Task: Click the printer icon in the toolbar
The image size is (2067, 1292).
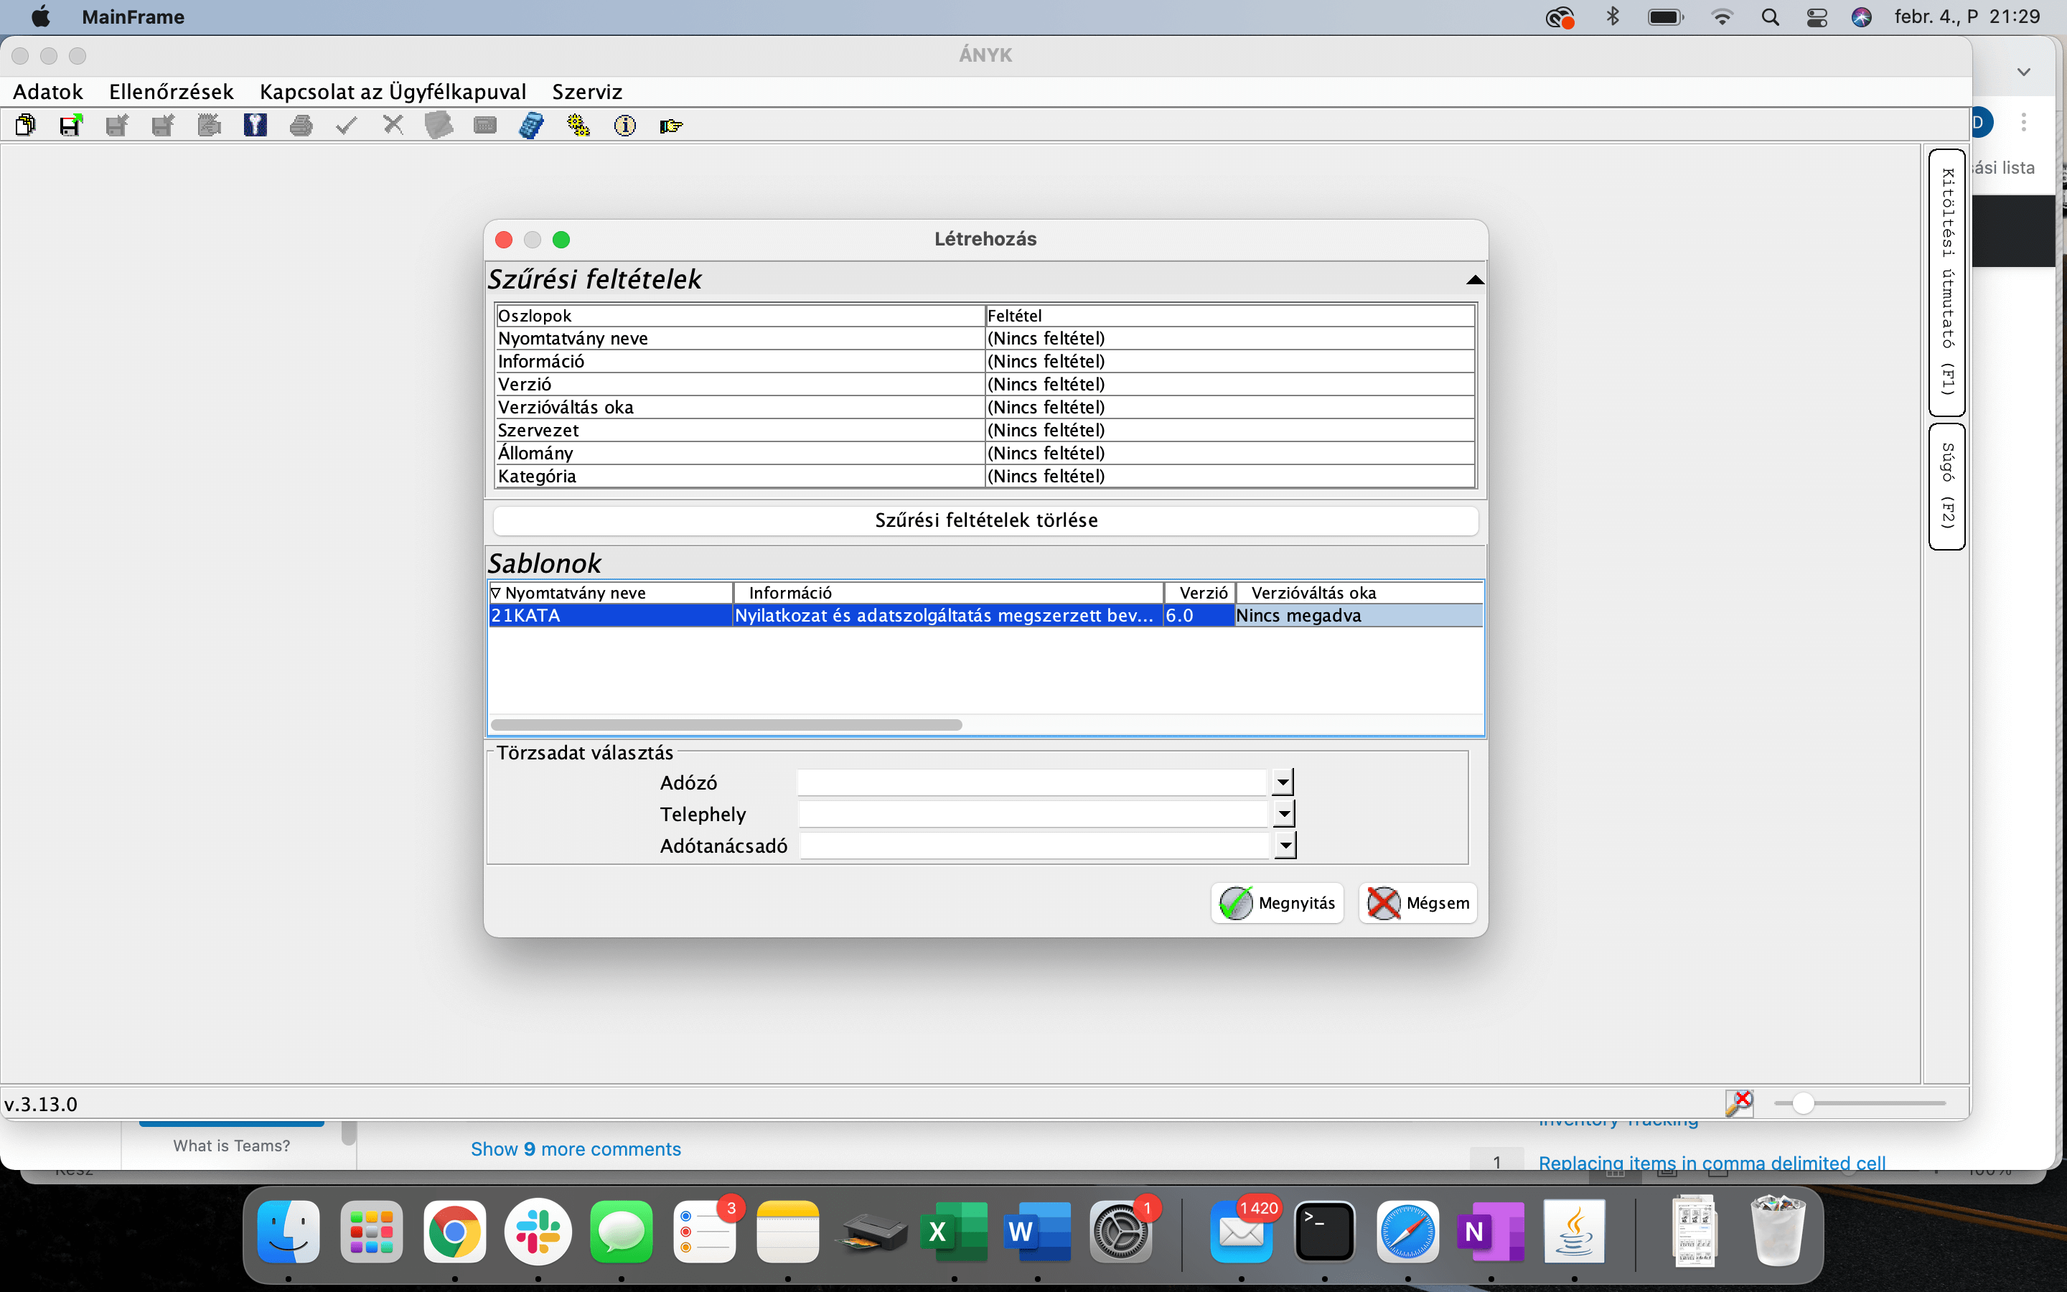Action: (301, 126)
